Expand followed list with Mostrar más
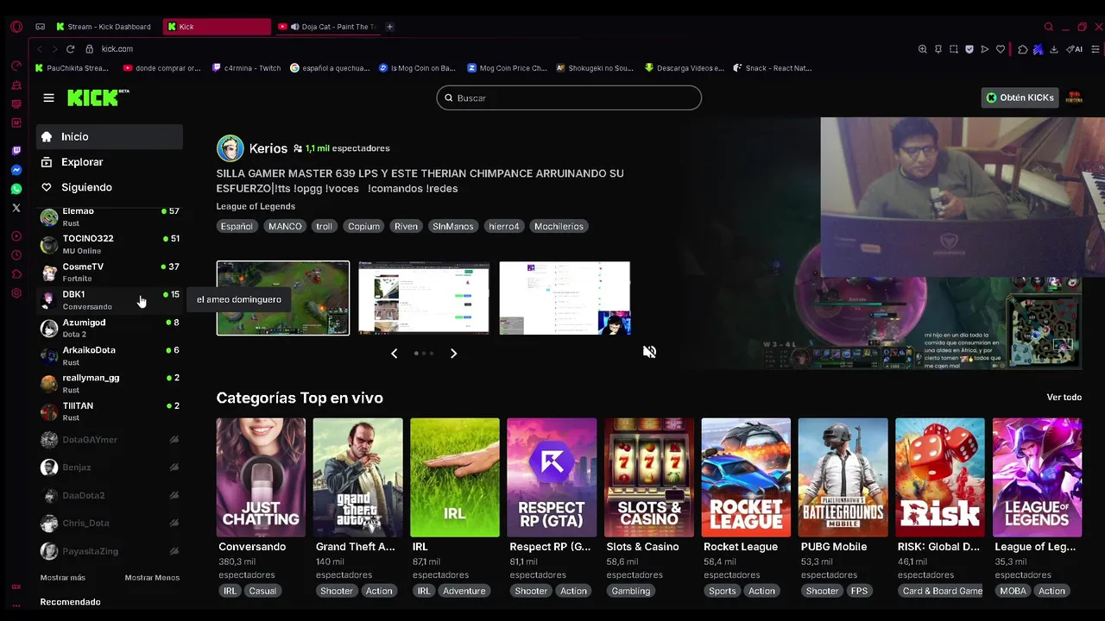This screenshot has width=1105, height=621. point(62,578)
